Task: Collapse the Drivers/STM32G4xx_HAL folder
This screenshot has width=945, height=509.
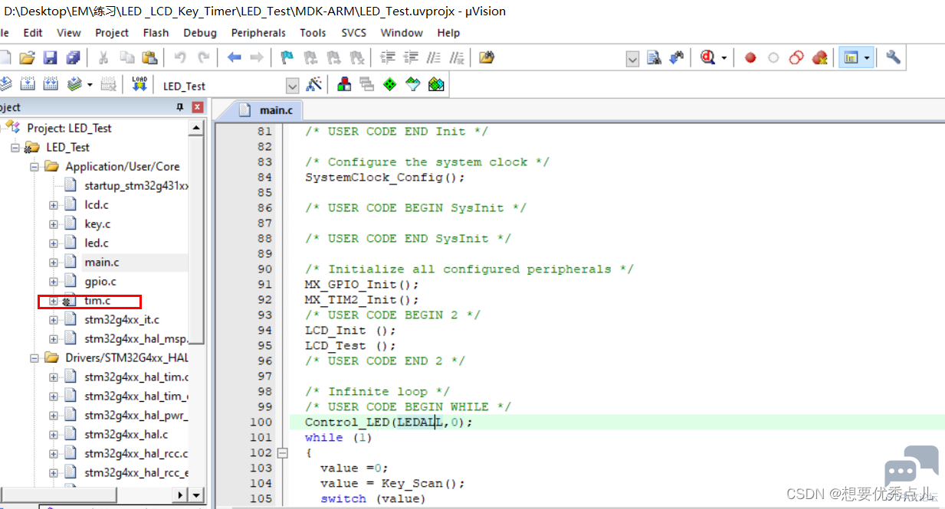Action: tap(34, 357)
